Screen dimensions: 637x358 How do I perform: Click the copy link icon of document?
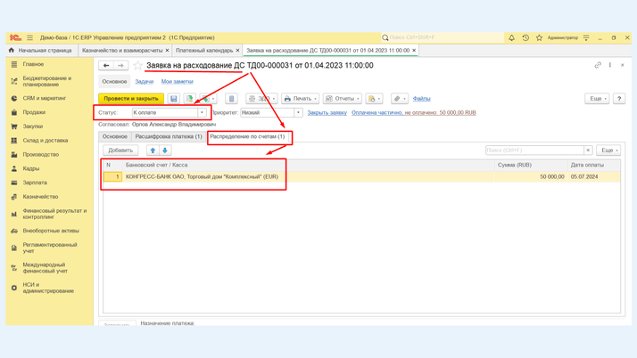point(598,65)
